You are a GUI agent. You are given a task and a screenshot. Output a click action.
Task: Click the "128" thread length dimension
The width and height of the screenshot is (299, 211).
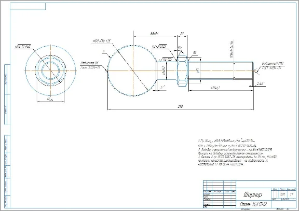click(x=215, y=88)
